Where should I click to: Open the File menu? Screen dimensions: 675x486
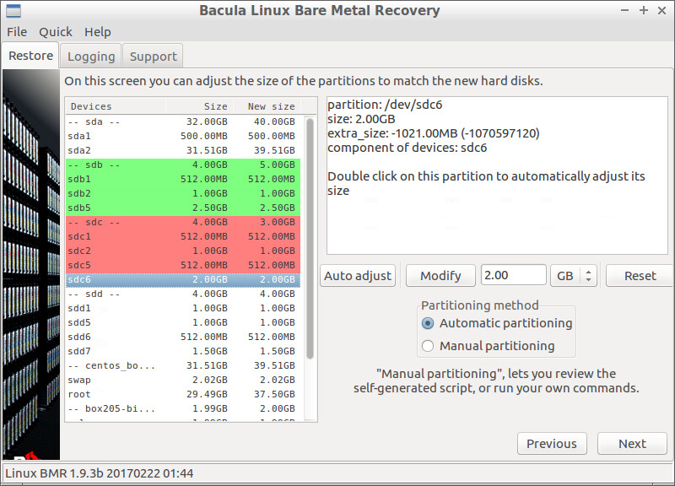point(17,32)
